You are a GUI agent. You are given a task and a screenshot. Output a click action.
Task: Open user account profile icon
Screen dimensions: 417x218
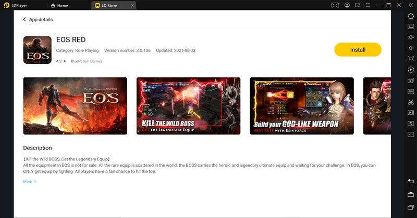click(x=347, y=5)
